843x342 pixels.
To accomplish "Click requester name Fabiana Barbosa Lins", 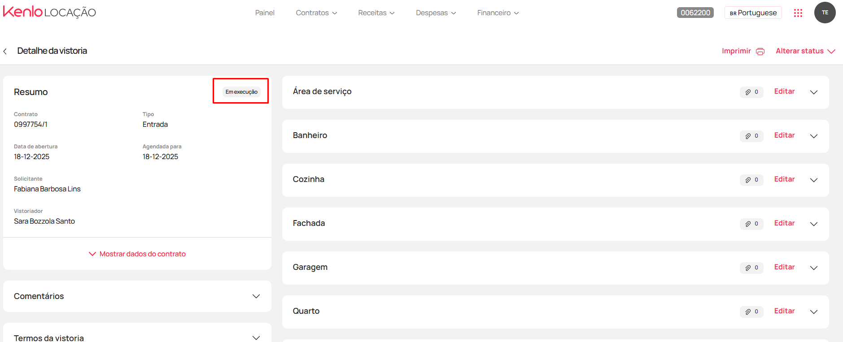I will pos(47,189).
